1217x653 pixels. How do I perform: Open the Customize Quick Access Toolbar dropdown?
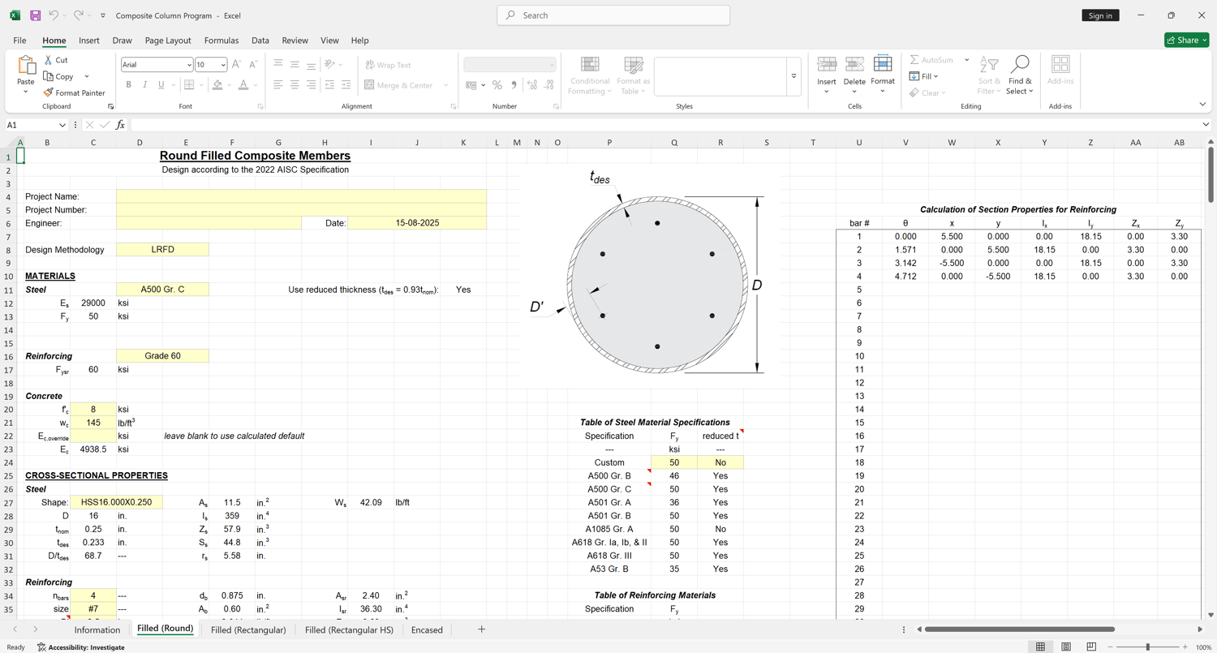(103, 15)
